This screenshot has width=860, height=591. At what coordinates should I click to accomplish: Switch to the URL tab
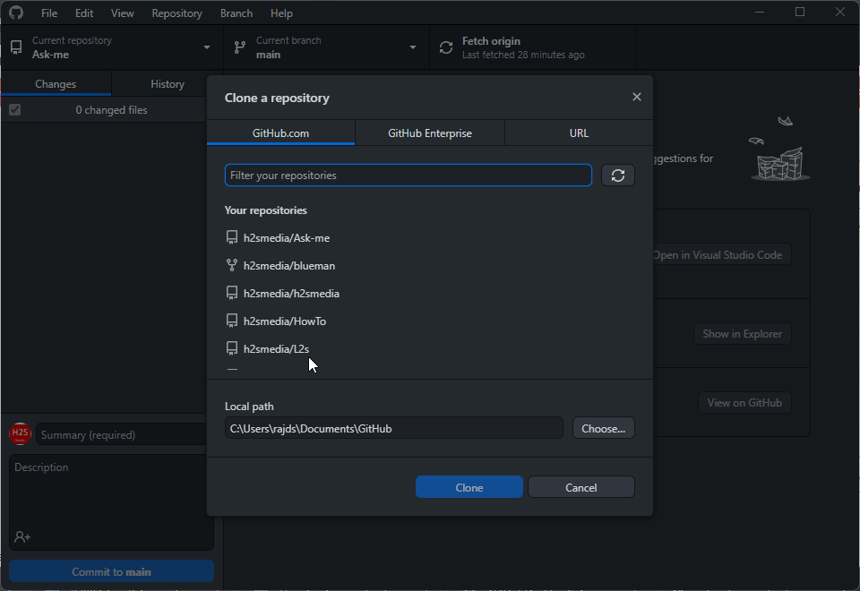[x=579, y=132]
